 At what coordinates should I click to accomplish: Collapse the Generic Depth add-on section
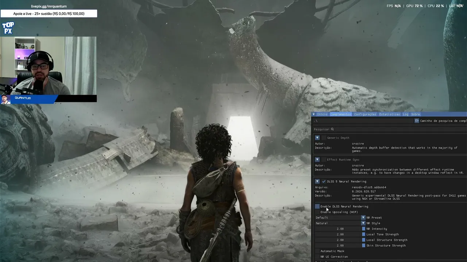pyautogui.click(x=317, y=138)
